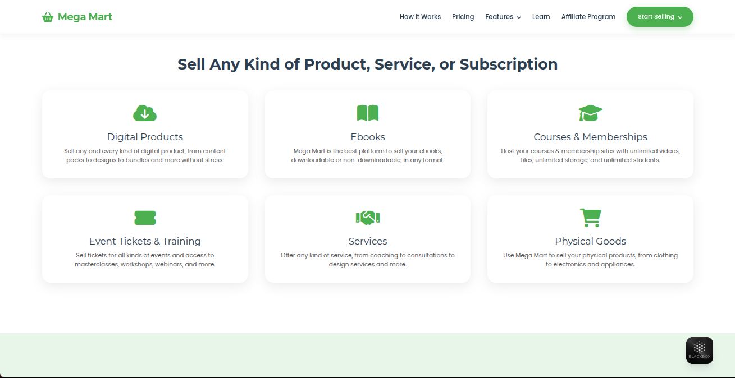Select the Ebooks card title
Screen dimensions: 735x378
(x=368, y=137)
